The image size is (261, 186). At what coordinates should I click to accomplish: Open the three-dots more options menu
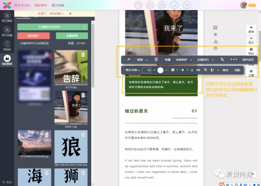(x=234, y=59)
